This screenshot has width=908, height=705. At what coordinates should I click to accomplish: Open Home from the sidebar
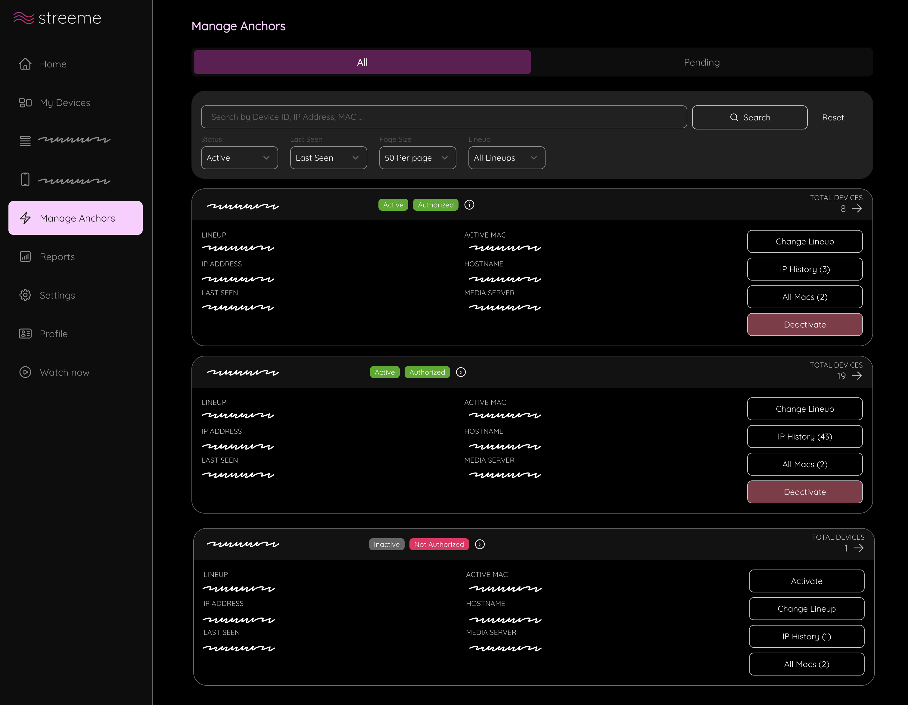(53, 64)
